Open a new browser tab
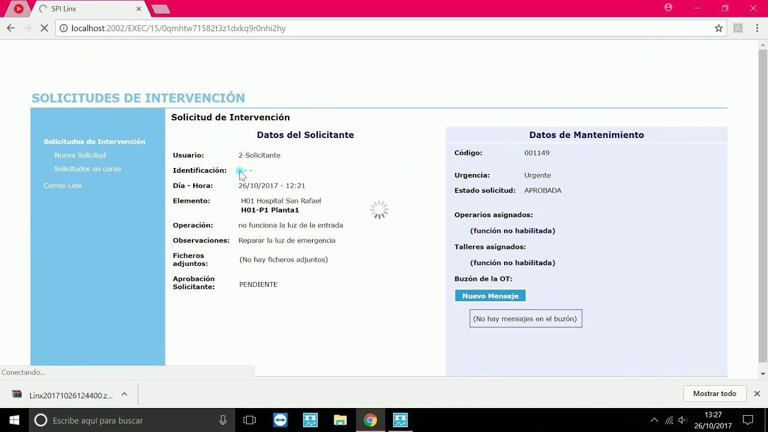Image resolution: width=768 pixels, height=432 pixels. pyautogui.click(x=161, y=9)
